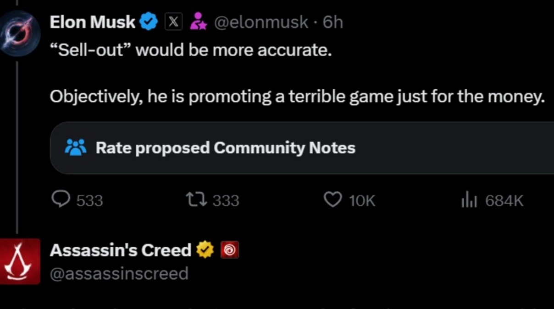Open the Assassin's Creed red logo avatar
The width and height of the screenshot is (554, 309).
tap(19, 261)
